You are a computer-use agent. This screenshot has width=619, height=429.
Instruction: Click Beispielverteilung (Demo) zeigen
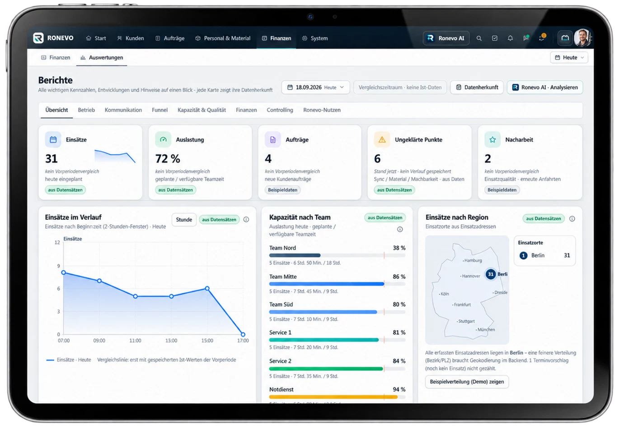(467, 382)
